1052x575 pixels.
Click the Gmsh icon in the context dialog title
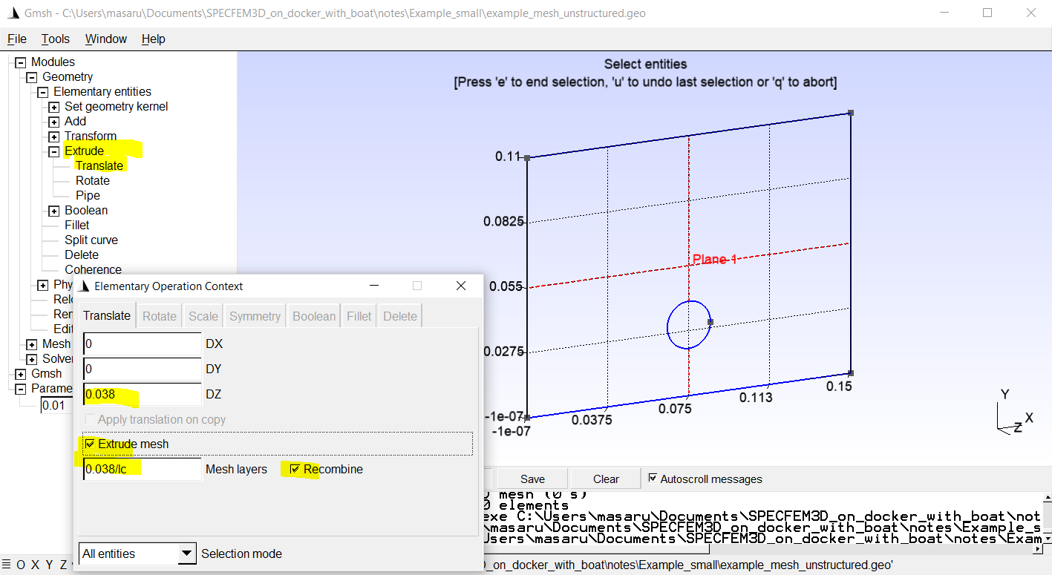click(x=85, y=286)
